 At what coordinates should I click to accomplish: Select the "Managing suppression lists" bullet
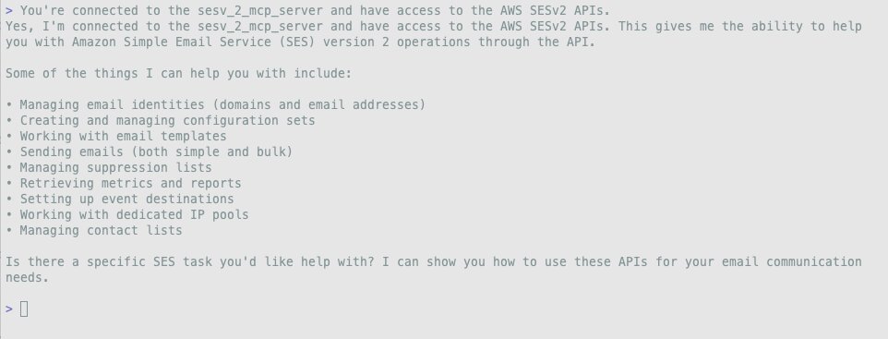point(109,167)
